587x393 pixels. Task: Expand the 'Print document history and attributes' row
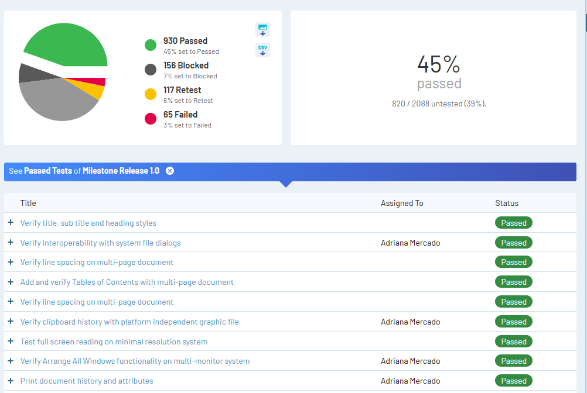pos(11,381)
